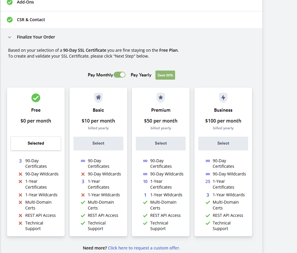Screen dimensions: 297x253
Task: Click the red X beside 1-Year Wildcards in Basic
Action: (x=83, y=195)
